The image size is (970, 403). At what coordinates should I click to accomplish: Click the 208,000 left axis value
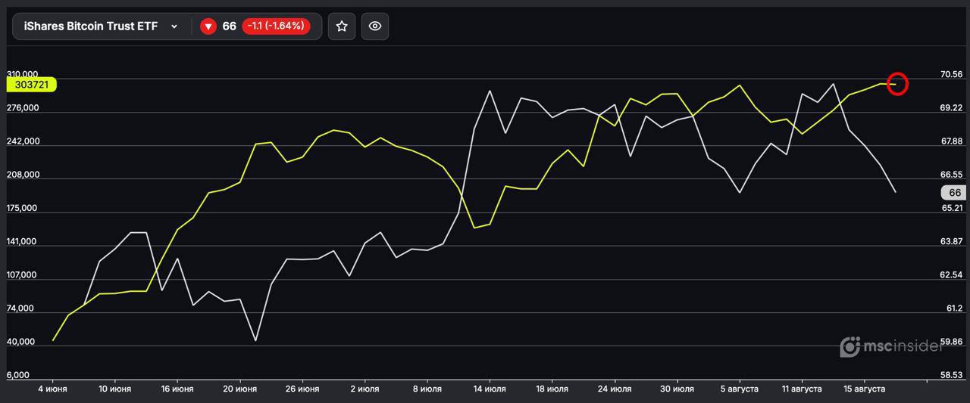click(x=23, y=175)
